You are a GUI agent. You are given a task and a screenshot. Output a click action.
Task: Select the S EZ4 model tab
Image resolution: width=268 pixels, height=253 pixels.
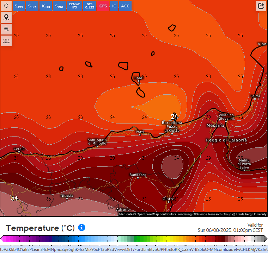[32, 6]
